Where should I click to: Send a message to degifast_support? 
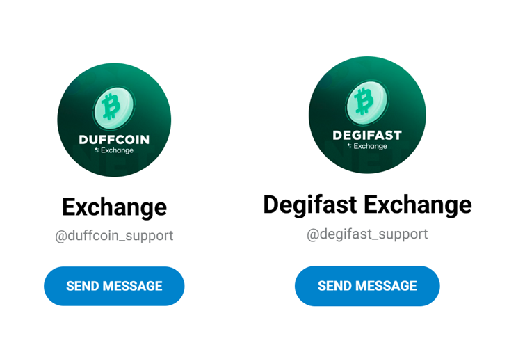pos(367,286)
